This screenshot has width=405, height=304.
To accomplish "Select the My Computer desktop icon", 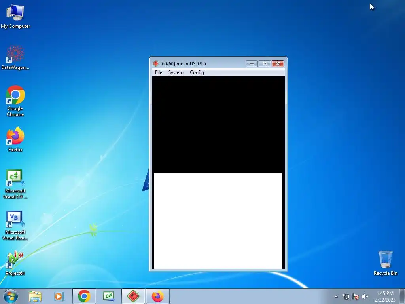I will [x=15, y=17].
